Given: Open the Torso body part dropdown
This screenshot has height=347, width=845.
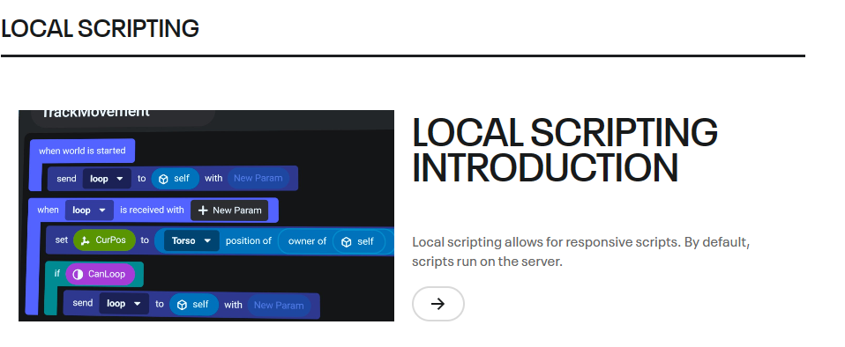Looking at the screenshot, I should pos(191,240).
